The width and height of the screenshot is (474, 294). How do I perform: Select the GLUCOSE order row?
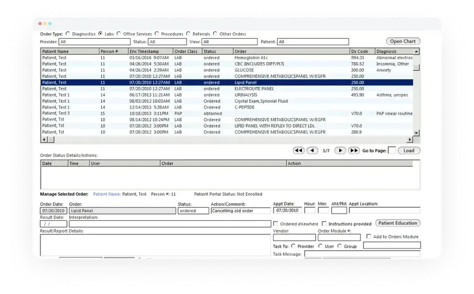click(x=227, y=70)
